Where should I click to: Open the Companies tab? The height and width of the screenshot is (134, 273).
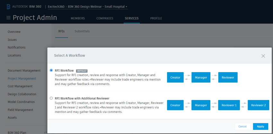pyautogui.click(x=105, y=18)
